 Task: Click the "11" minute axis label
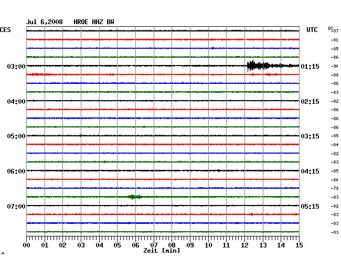click(x=226, y=245)
